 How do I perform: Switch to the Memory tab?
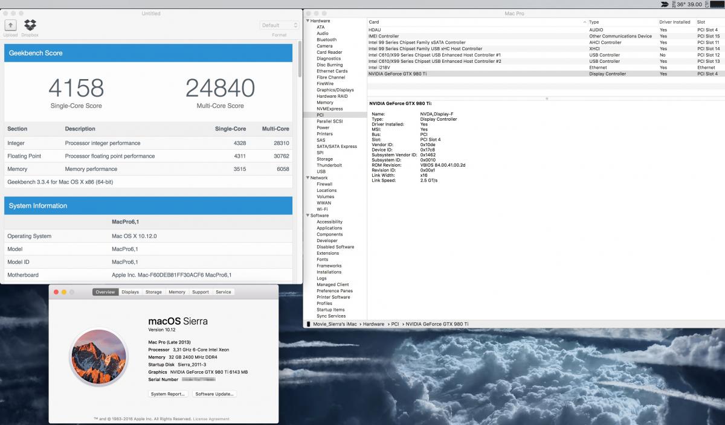tap(177, 292)
